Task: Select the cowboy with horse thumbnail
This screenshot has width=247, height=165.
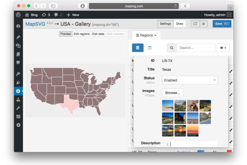Action: point(193,106)
